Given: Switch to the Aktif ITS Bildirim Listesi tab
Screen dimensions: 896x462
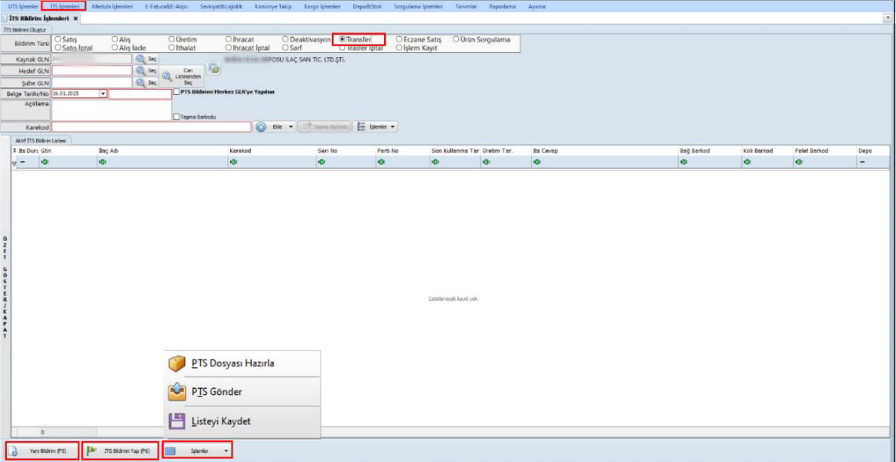Looking at the screenshot, I should click(x=42, y=141).
